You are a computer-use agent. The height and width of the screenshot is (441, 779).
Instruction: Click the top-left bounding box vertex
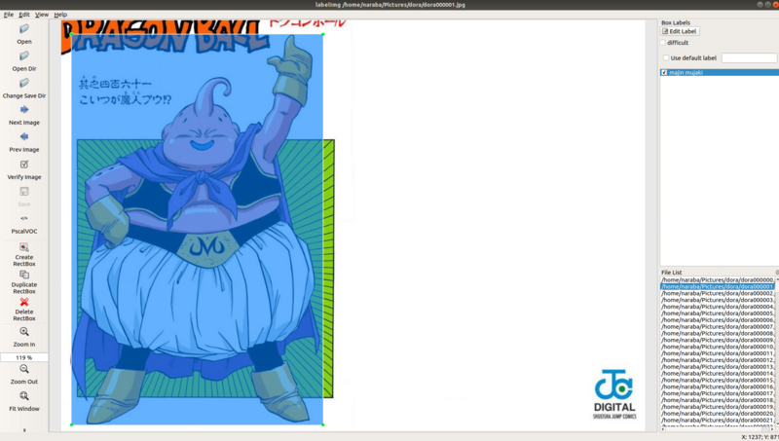pos(71,34)
